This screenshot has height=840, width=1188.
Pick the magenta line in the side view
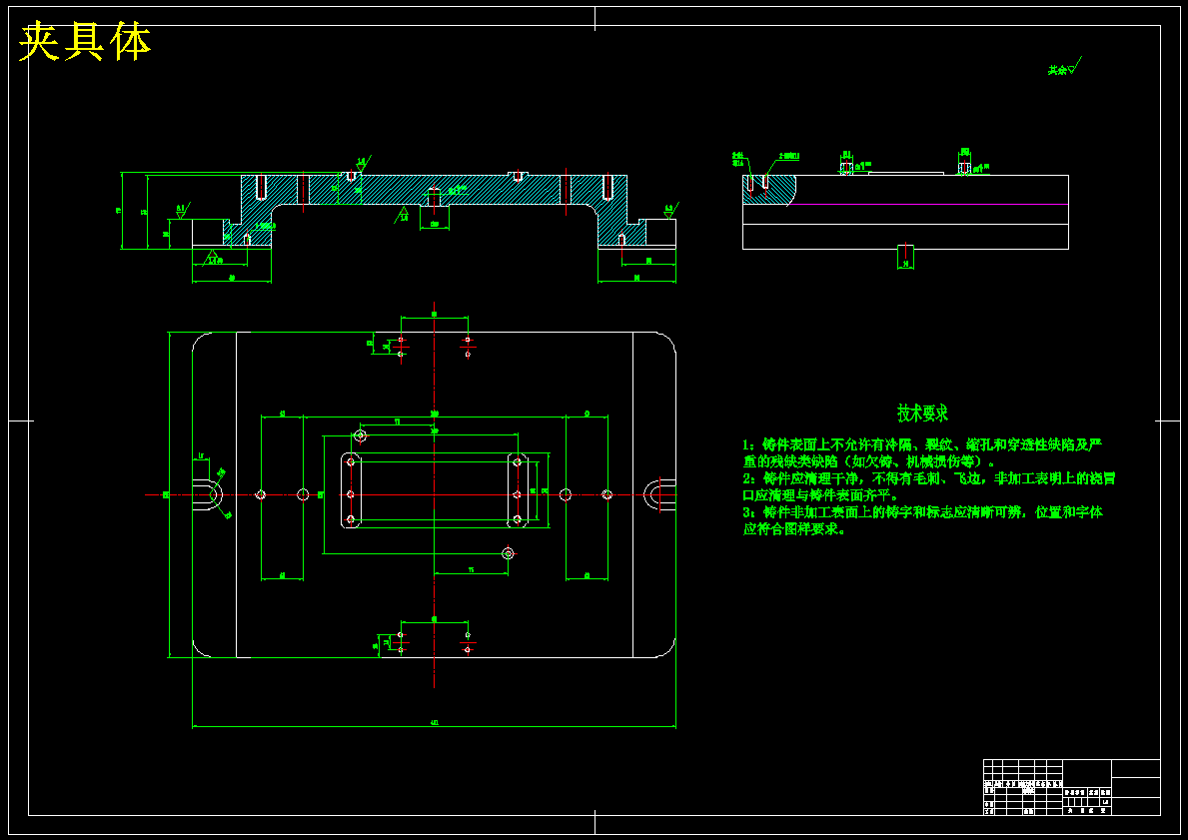coord(927,205)
